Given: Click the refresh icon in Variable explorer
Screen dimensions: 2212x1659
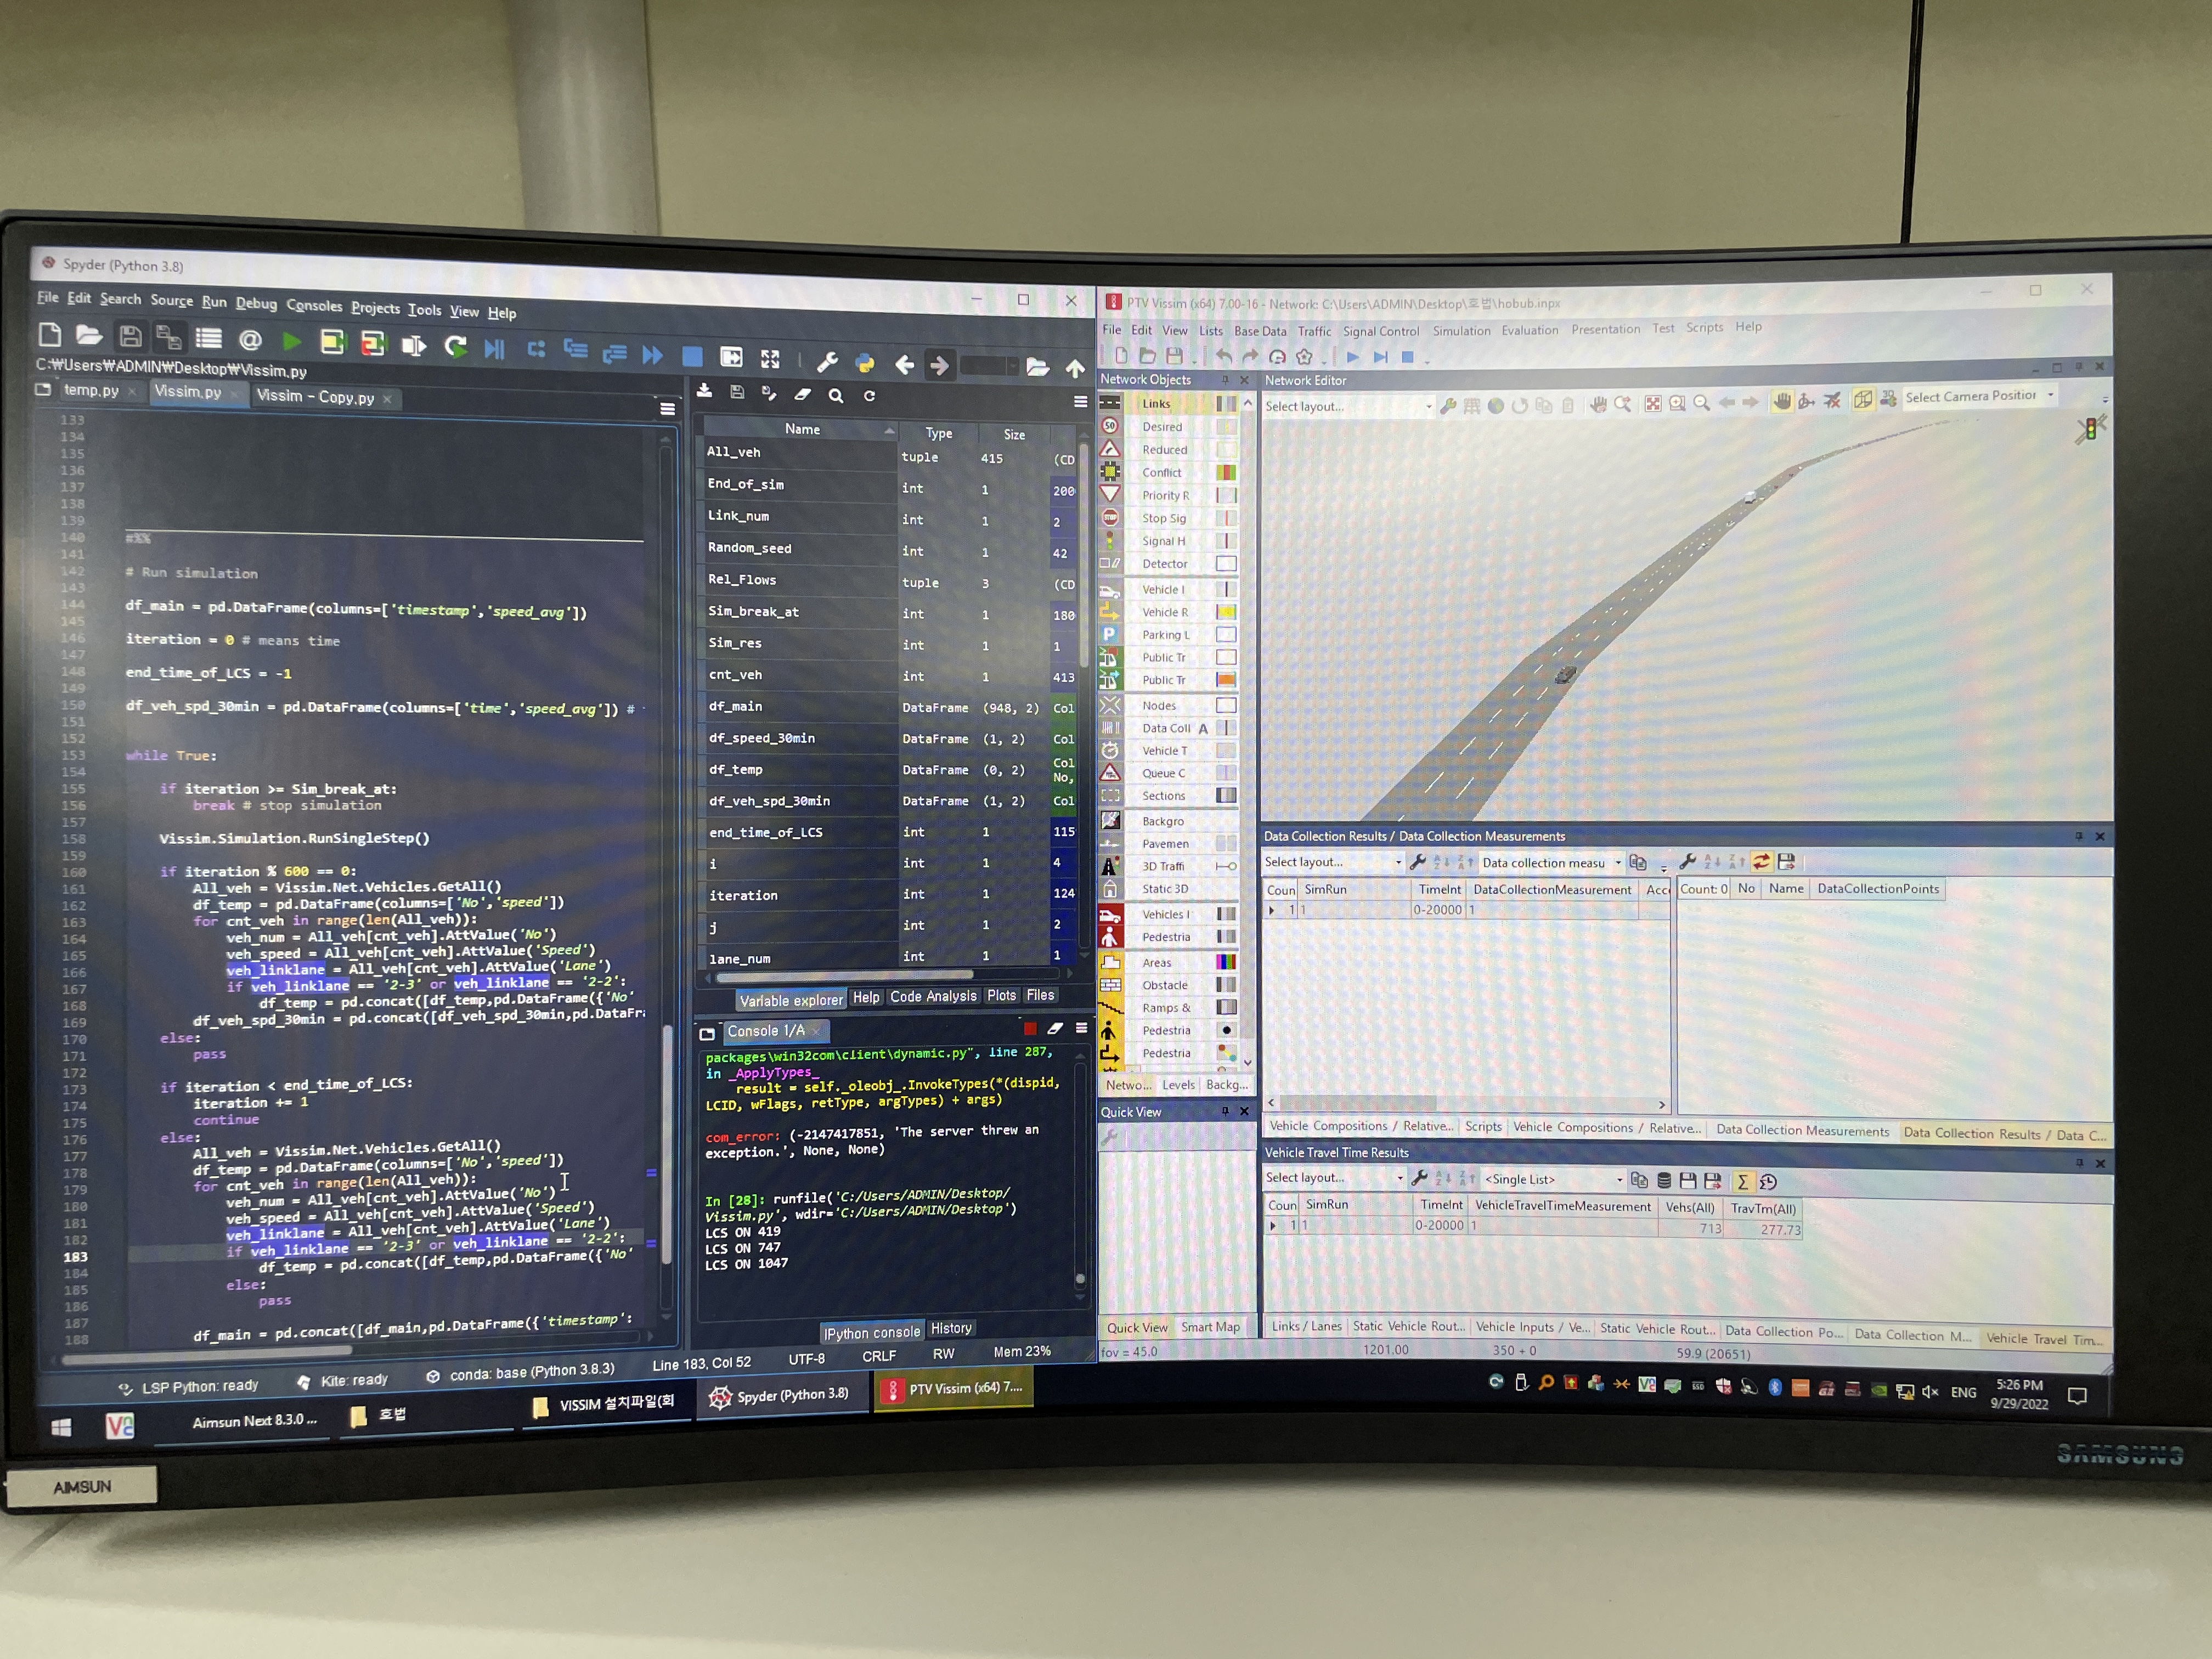Looking at the screenshot, I should (869, 396).
